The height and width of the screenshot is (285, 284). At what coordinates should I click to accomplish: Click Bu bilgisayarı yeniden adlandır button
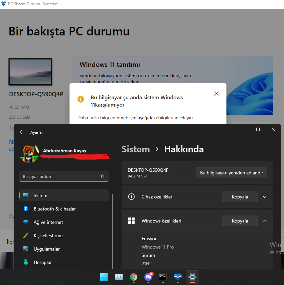(x=232, y=173)
